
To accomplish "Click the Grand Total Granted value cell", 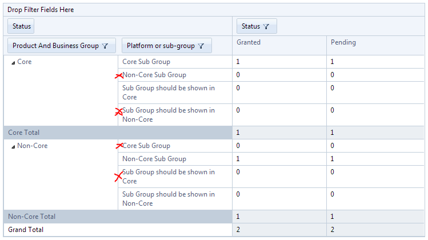I will pos(238,230).
